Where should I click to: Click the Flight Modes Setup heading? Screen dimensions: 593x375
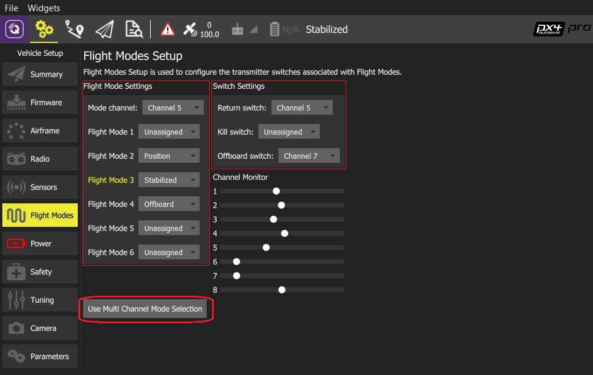132,56
